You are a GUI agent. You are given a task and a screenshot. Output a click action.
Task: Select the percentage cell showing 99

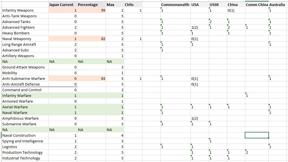point(91,11)
